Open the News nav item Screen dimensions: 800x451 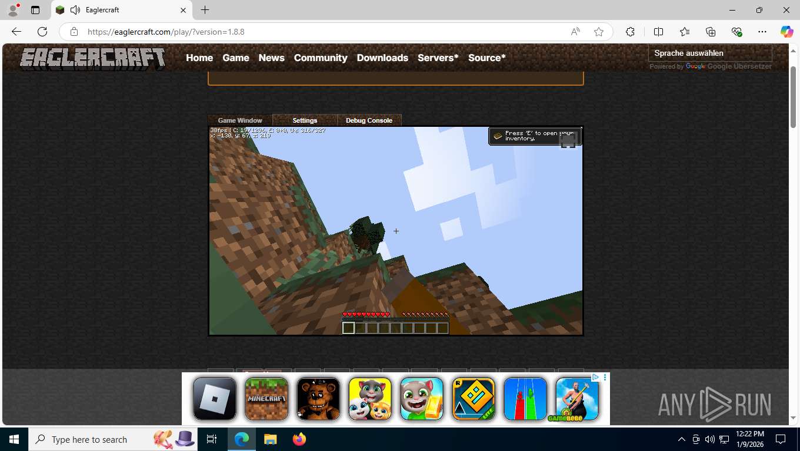point(271,58)
